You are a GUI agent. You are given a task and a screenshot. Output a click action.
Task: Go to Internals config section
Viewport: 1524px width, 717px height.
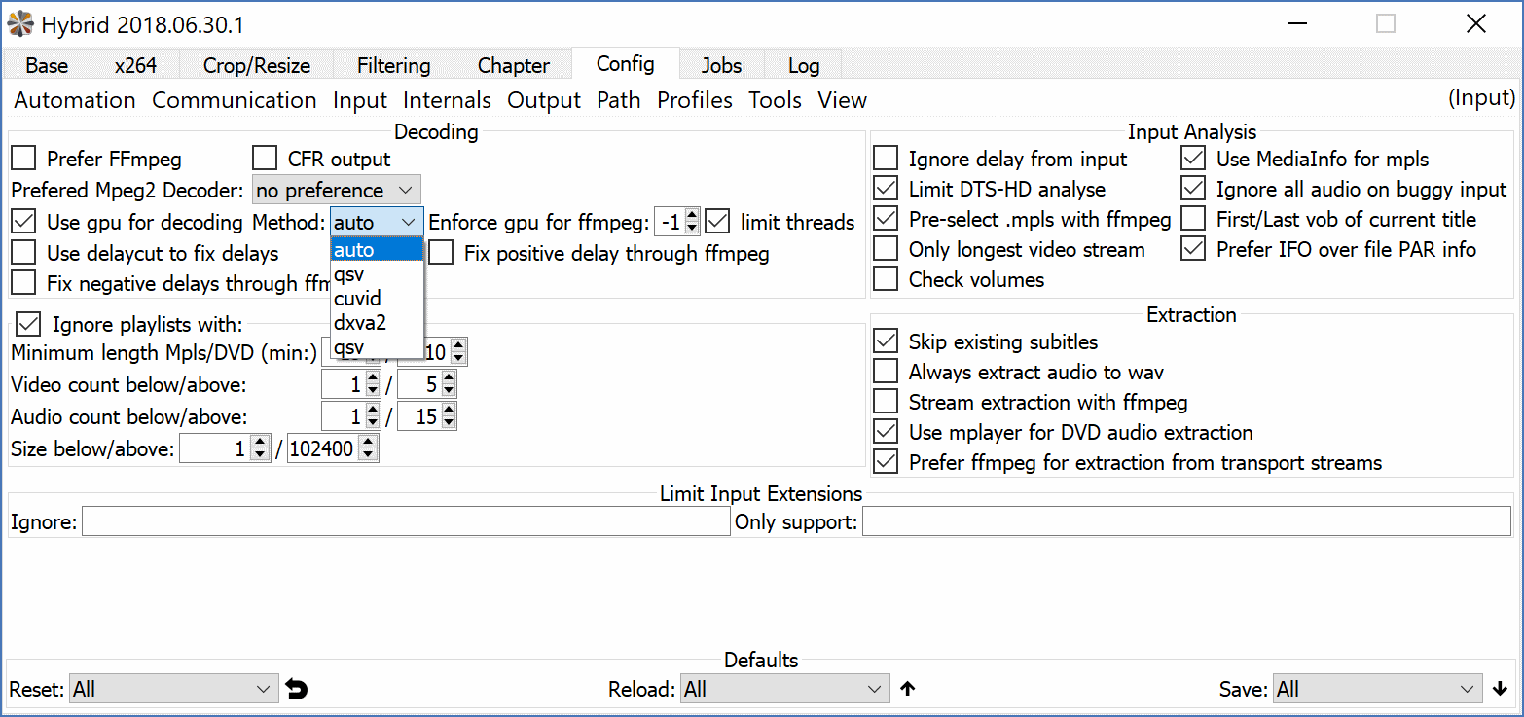click(447, 100)
